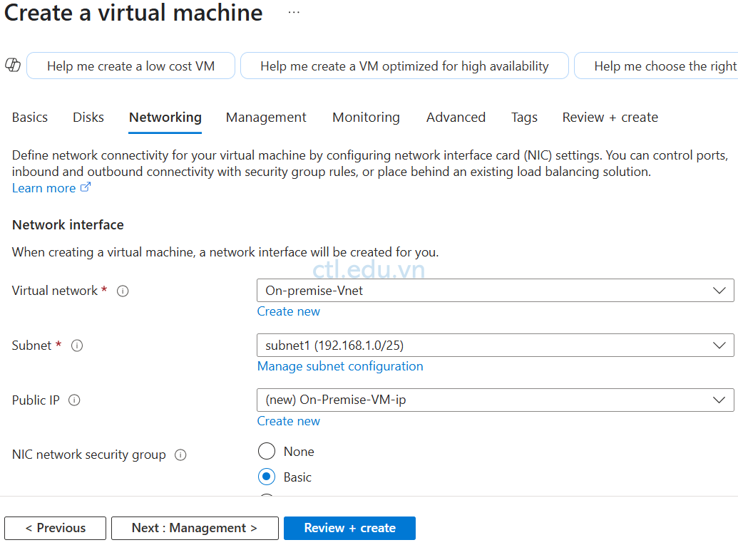738x545 pixels.
Task: Click Manage subnet configuration link
Action: point(340,366)
